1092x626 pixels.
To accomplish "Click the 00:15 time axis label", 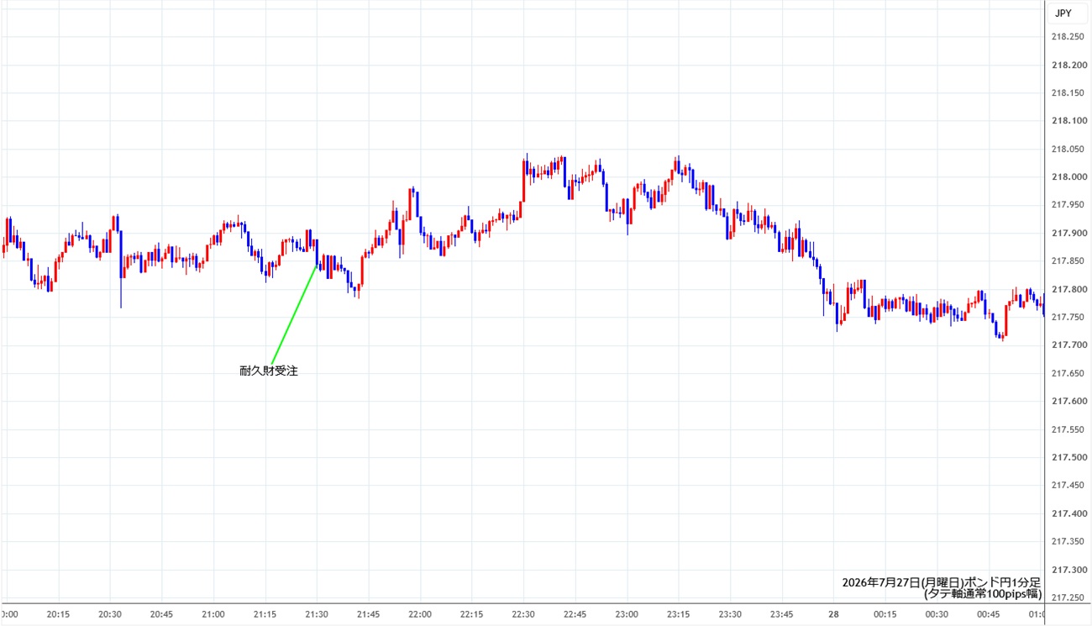I will pyautogui.click(x=885, y=614).
